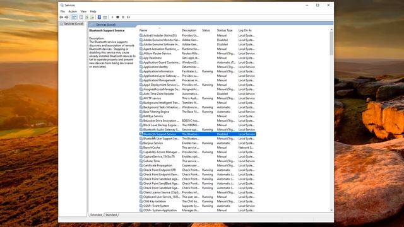The image size is (404, 227).
Task: Click the vertical scrollbar thumb of the list
Action: click(x=331, y=44)
